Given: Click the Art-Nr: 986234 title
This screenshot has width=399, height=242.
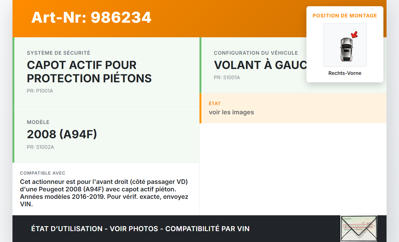Looking at the screenshot, I should tap(91, 17).
